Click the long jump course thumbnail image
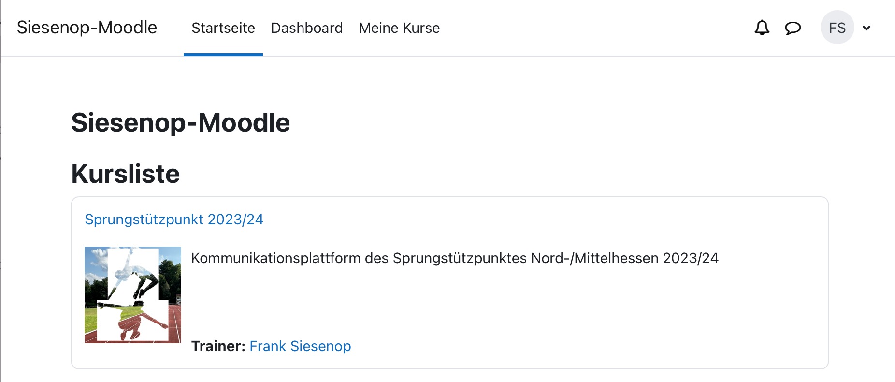The width and height of the screenshot is (895, 382). [x=133, y=295]
